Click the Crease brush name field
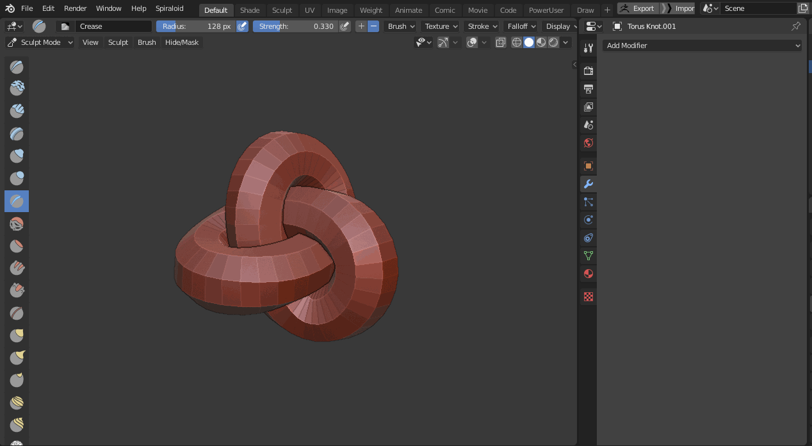Image resolution: width=812 pixels, height=446 pixels. pyautogui.click(x=113, y=26)
